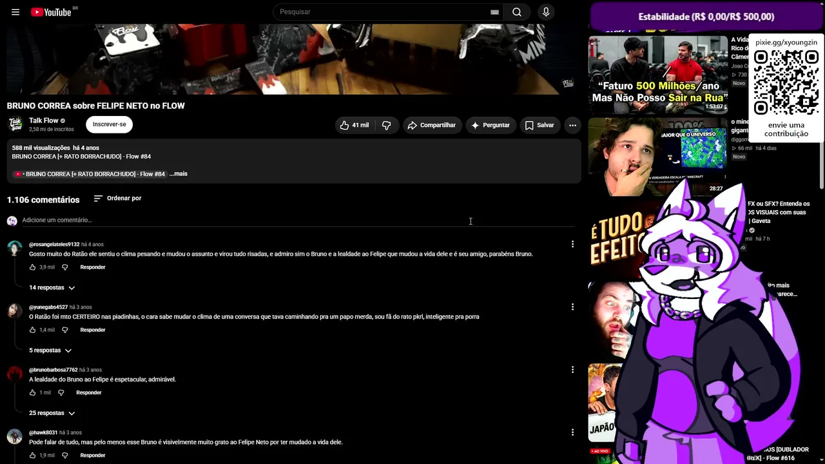The image size is (825, 464).
Task: Open options menu on @rosangelateles9132 comment
Action: click(x=572, y=244)
